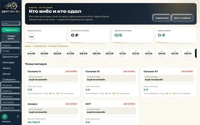Open the Сообщения section
This screenshot has width=200, height=125.
(9, 79)
